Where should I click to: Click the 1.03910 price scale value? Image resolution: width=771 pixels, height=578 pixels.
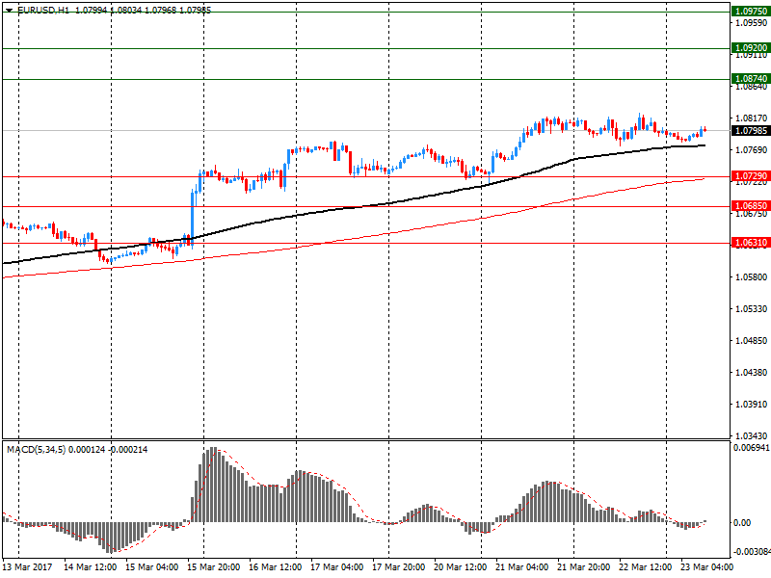(x=751, y=405)
